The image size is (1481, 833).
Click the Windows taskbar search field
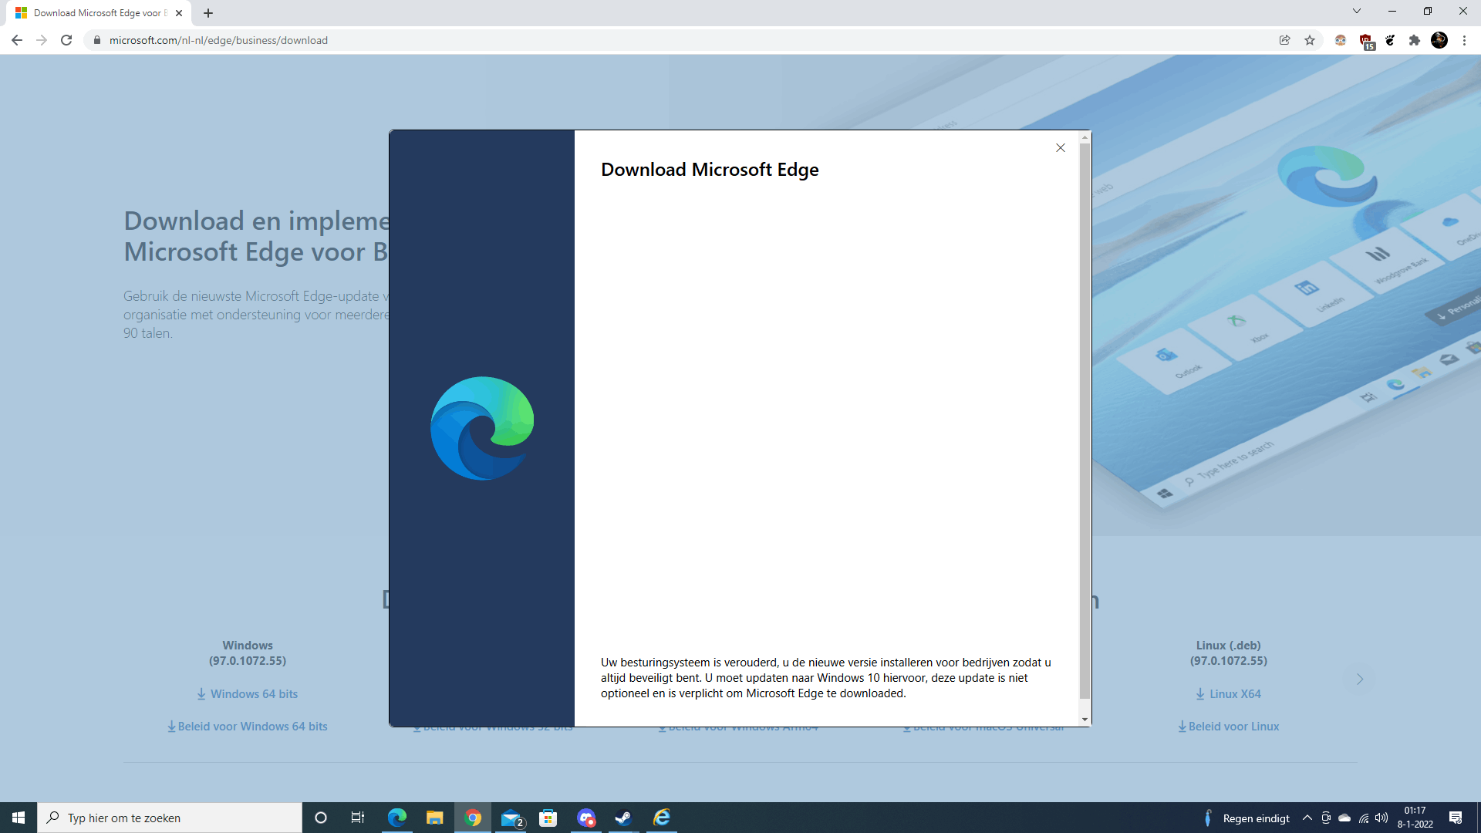pos(170,818)
